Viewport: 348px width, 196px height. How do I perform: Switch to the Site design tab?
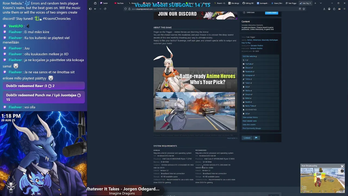point(234,3)
